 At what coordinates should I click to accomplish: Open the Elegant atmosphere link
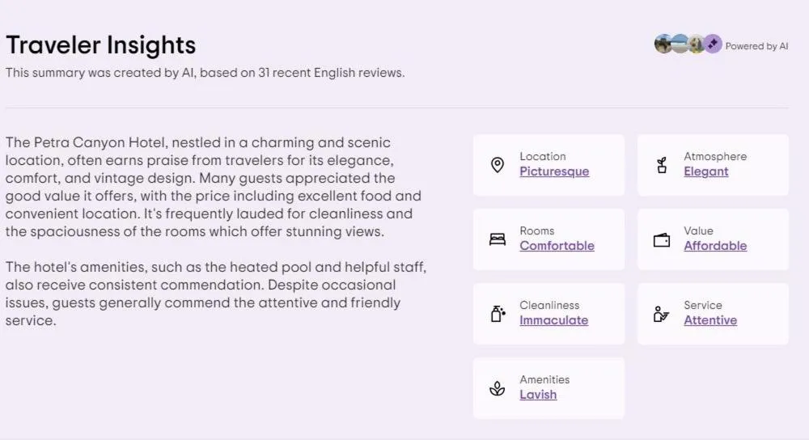(705, 171)
